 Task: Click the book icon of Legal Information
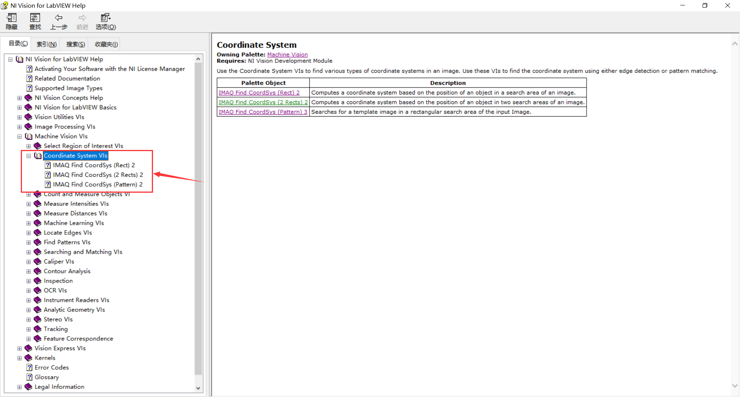[29, 387]
